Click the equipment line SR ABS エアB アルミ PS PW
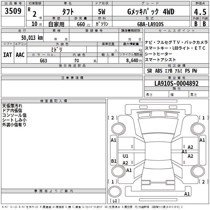 coord(172,71)
